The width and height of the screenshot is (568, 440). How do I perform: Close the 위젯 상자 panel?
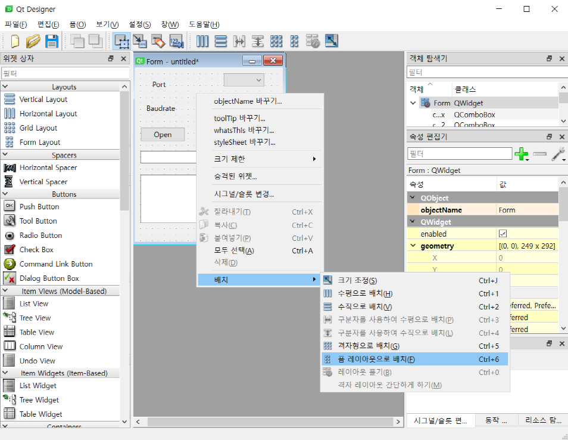coord(123,58)
